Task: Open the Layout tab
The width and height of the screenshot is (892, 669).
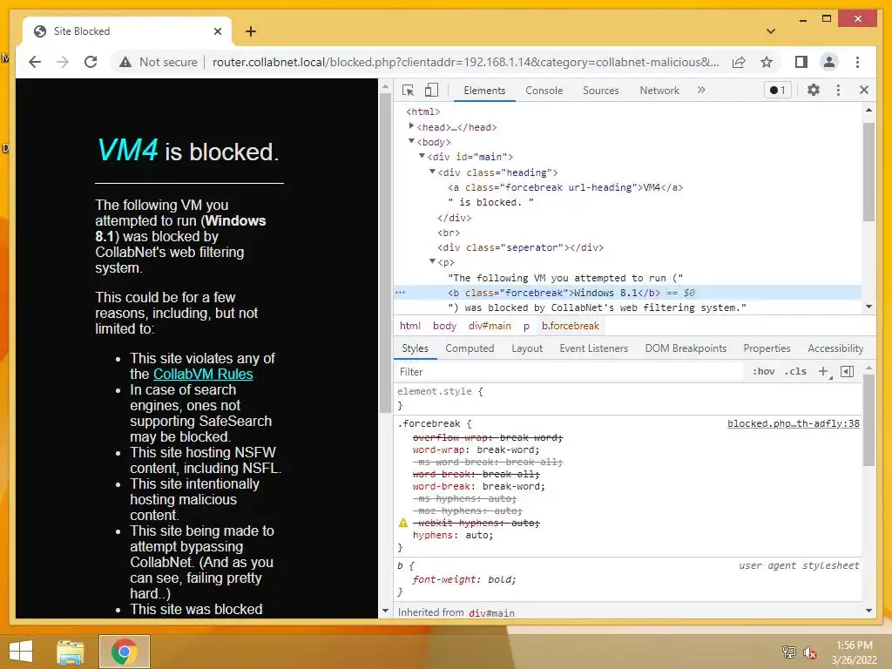Action: click(x=527, y=348)
